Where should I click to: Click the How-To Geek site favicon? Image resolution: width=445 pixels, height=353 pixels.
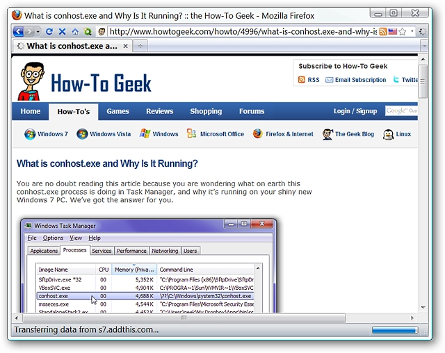coord(102,32)
